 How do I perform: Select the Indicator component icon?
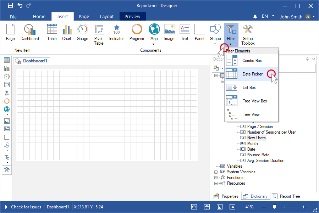(x=116, y=32)
